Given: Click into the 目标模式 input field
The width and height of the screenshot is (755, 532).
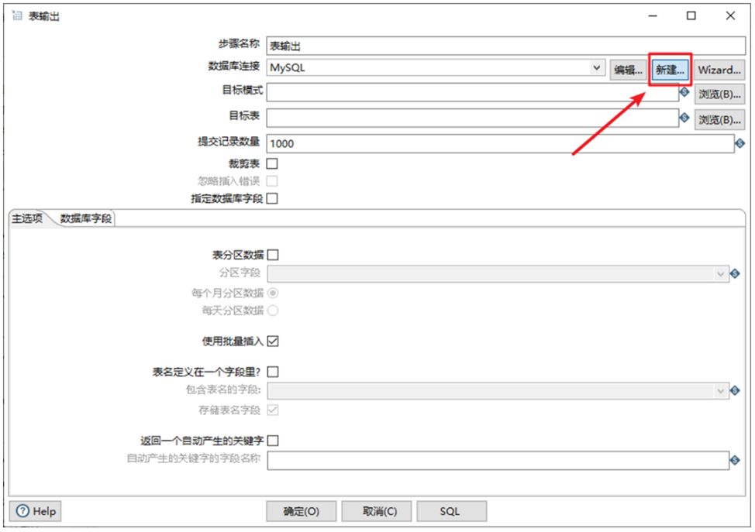Looking at the screenshot, I should 472,92.
